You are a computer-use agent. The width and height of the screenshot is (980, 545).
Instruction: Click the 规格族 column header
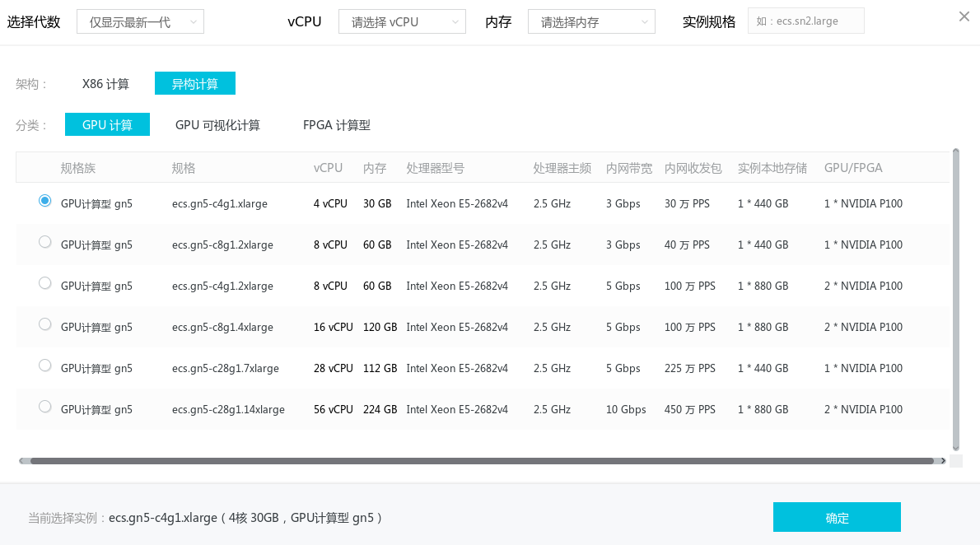[78, 168]
